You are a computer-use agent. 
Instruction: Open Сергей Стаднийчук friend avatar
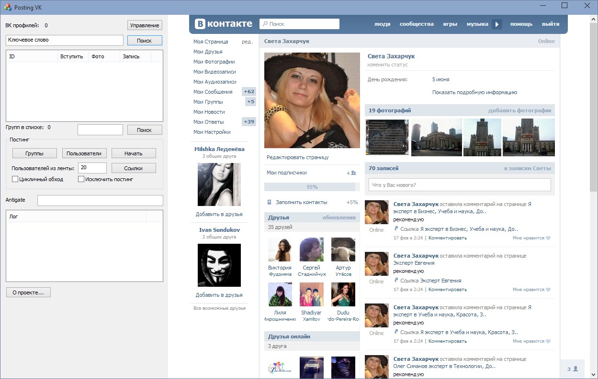tap(312, 249)
